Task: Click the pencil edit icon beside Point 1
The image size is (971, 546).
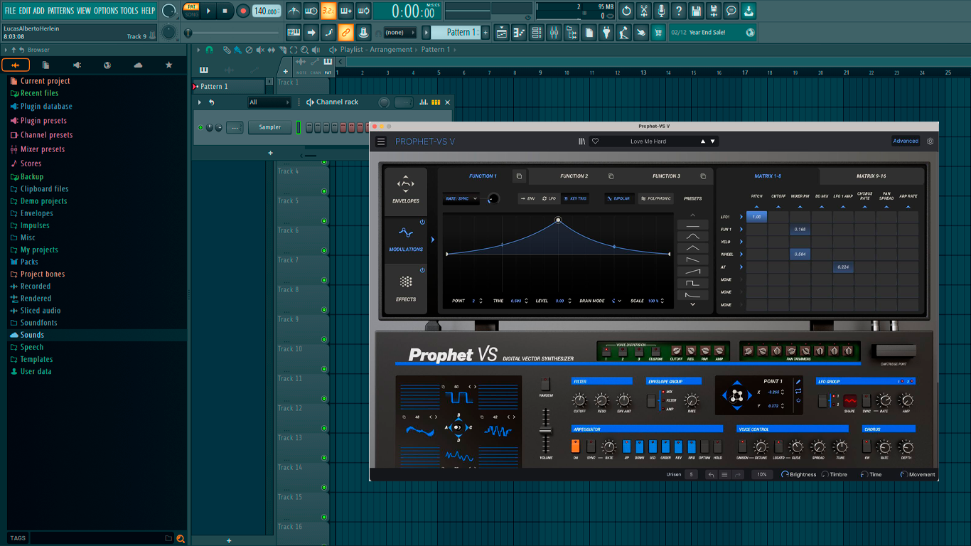Action: coord(798,382)
